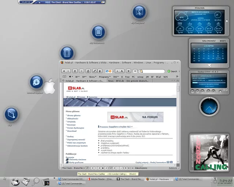Screen dimensions: 234x187
Task: Click the status bar pause playback button
Action: (99, 168)
